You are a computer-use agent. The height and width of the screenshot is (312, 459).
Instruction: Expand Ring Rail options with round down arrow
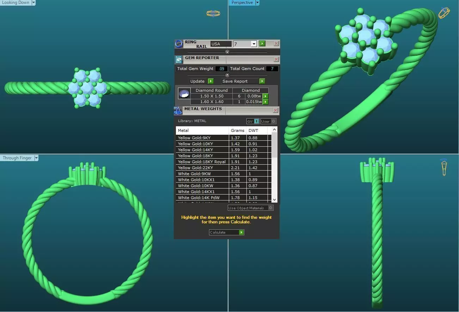point(227,52)
